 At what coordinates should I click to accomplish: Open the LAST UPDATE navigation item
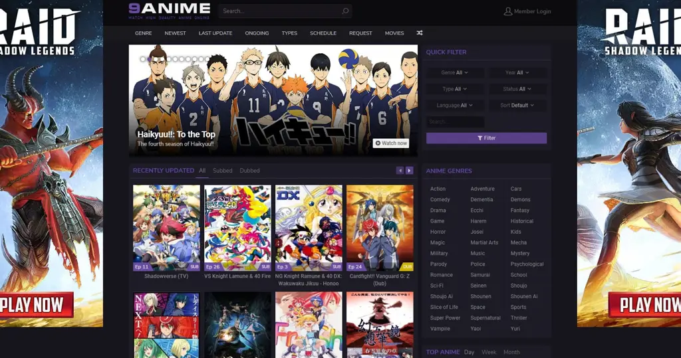click(215, 33)
